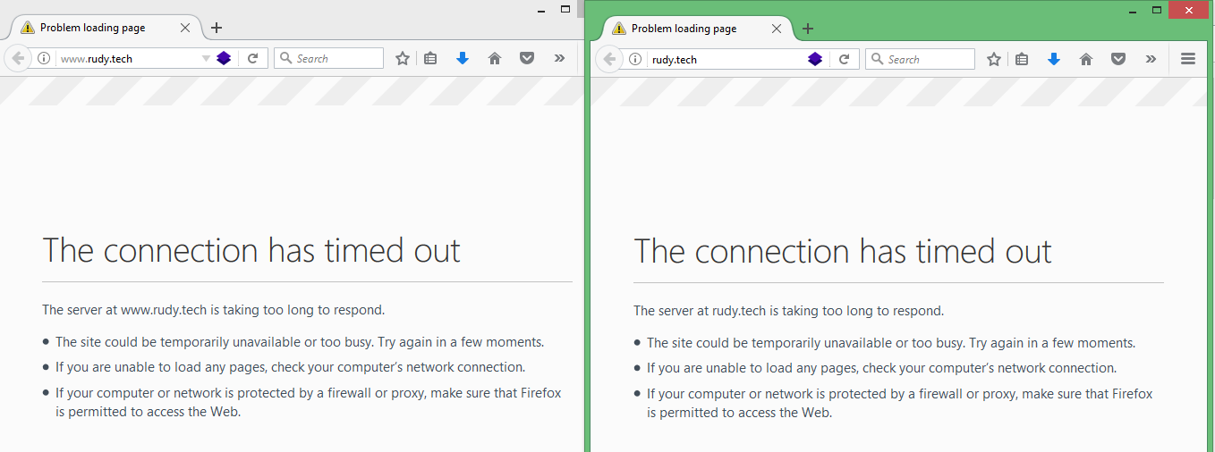
Task: Show bookmarks list icon in the right window
Action: pos(1022,59)
